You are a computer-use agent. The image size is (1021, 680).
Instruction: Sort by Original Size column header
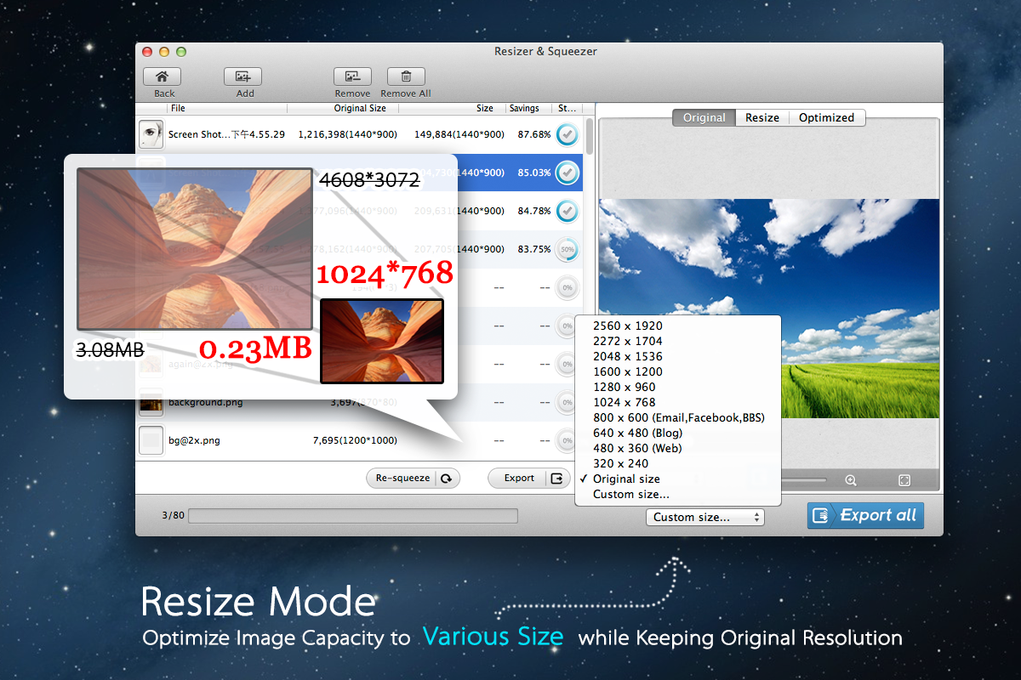click(359, 109)
